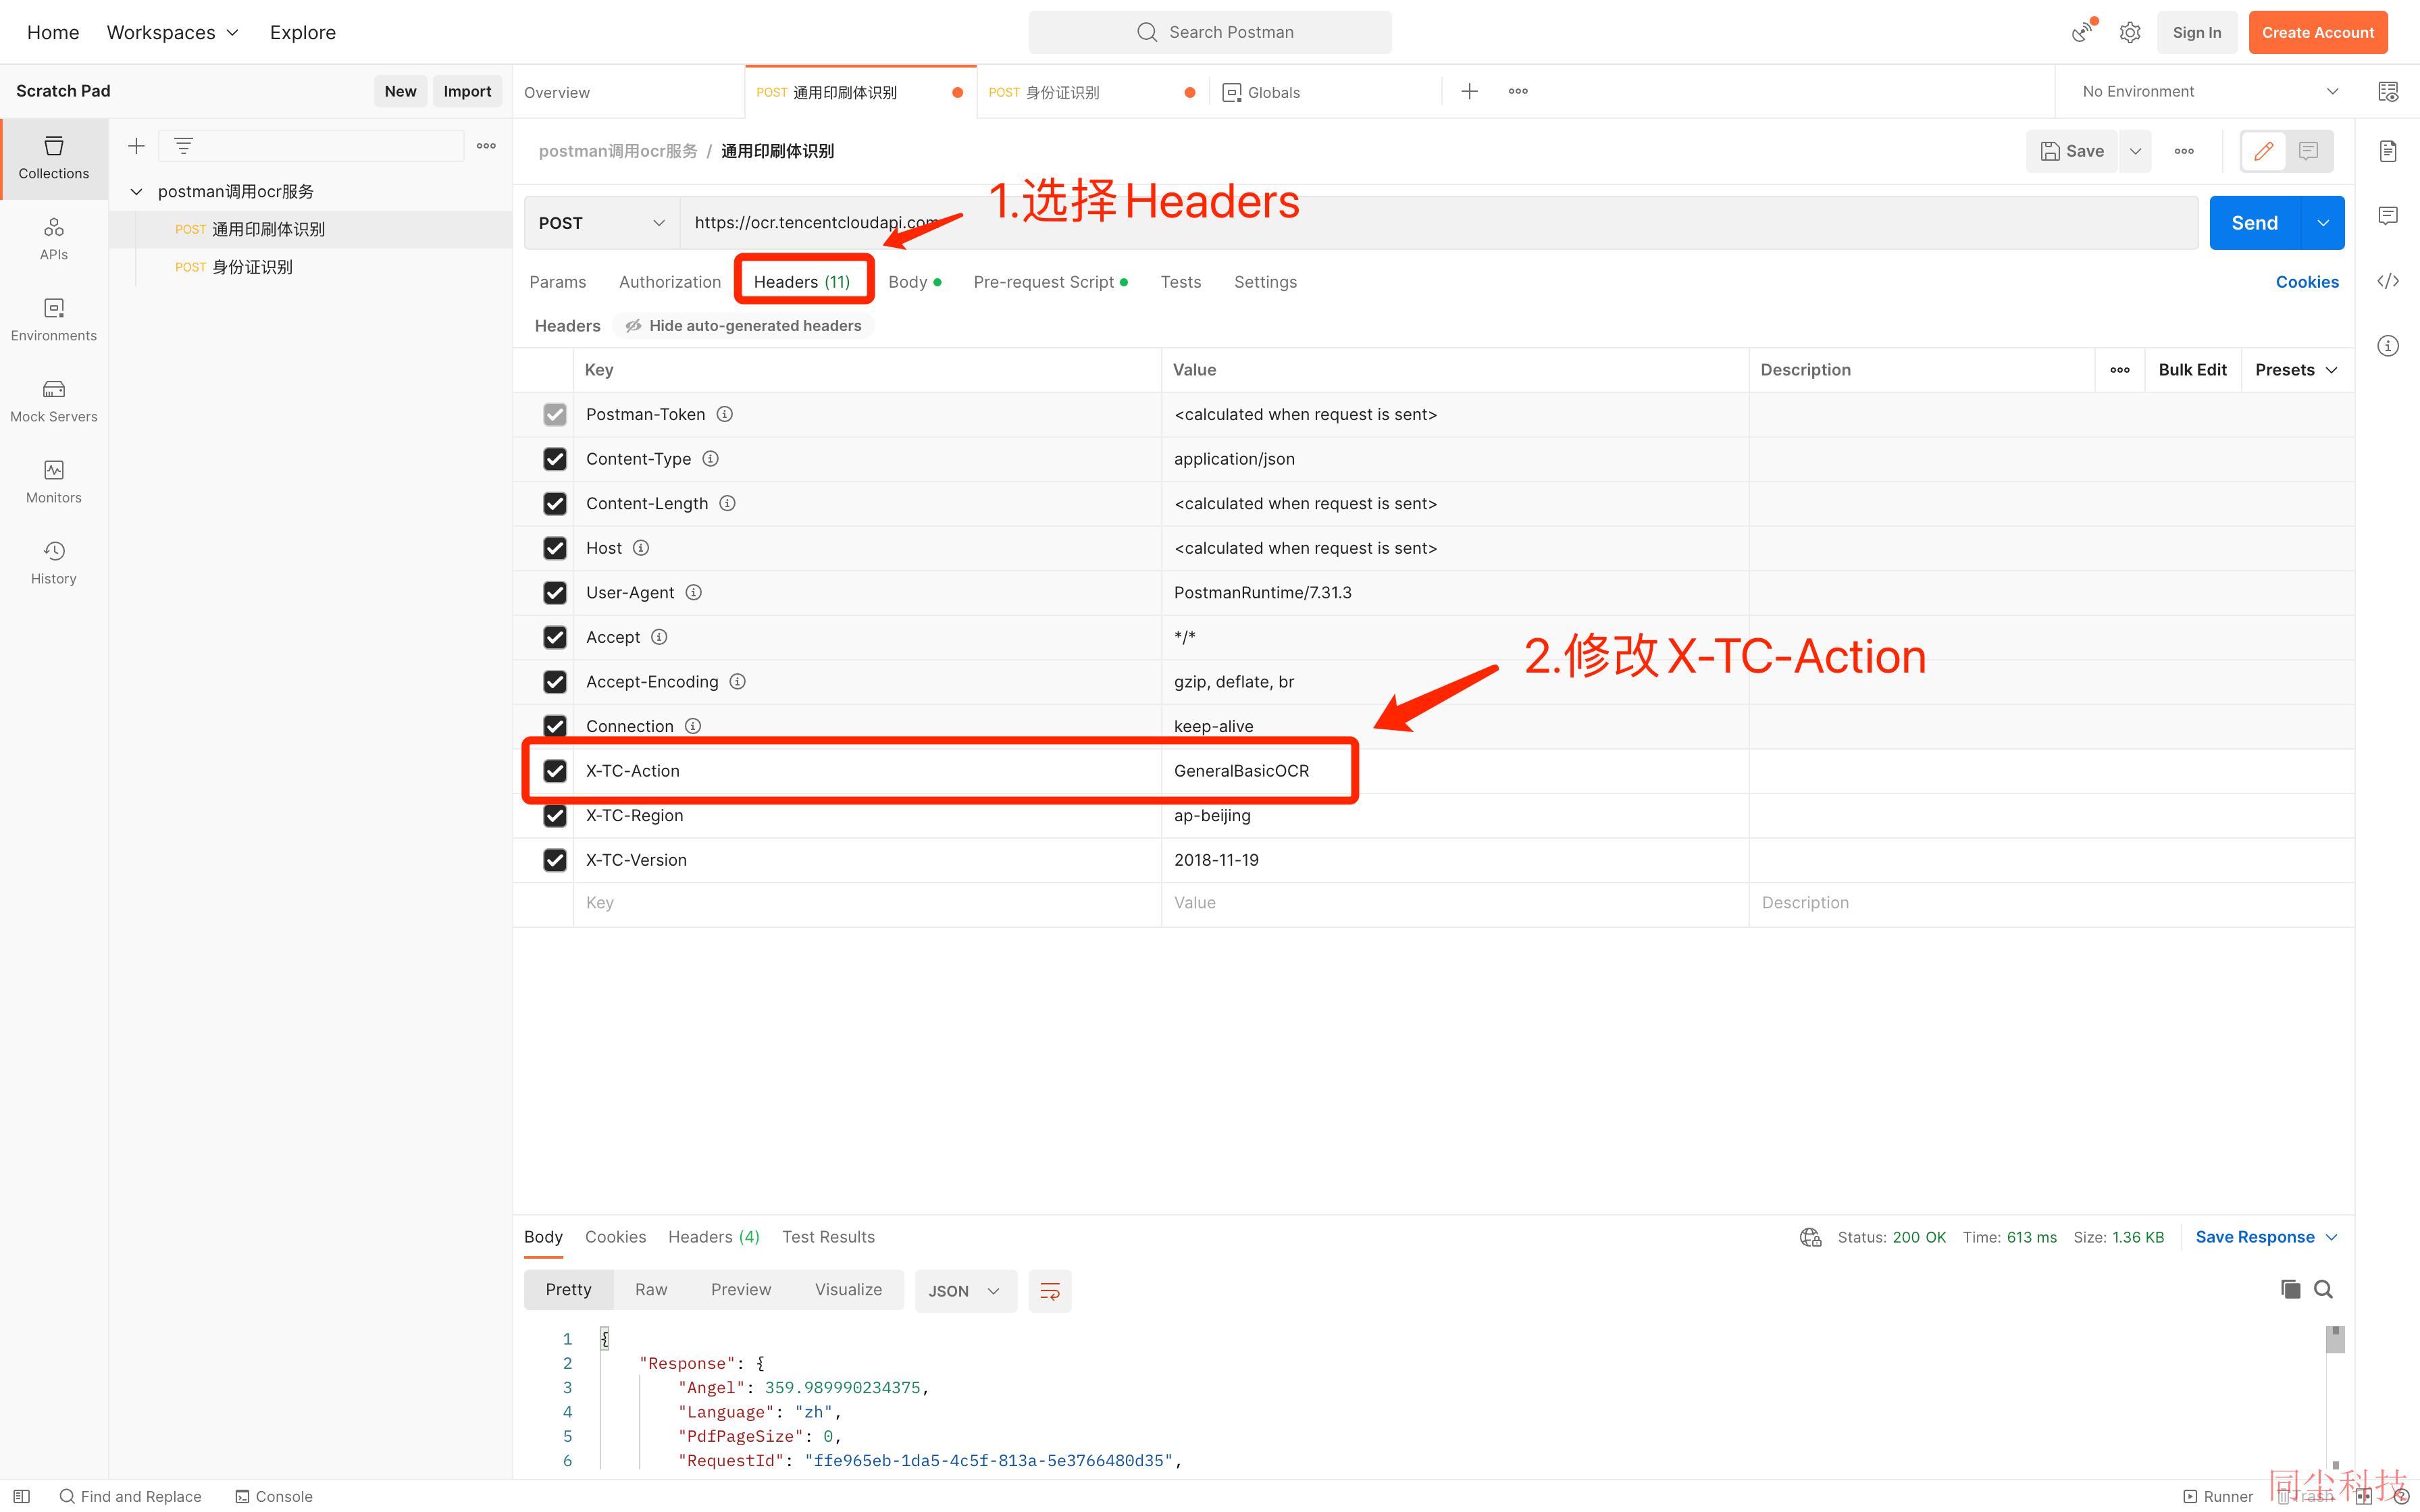Open the Environments sidebar panel
The width and height of the screenshot is (2420, 1512).
54,320
